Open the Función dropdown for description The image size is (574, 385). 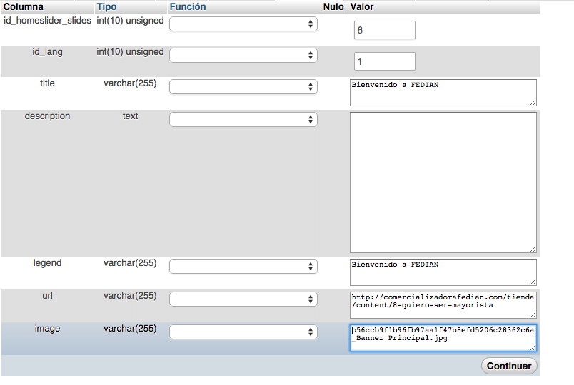tap(243, 120)
